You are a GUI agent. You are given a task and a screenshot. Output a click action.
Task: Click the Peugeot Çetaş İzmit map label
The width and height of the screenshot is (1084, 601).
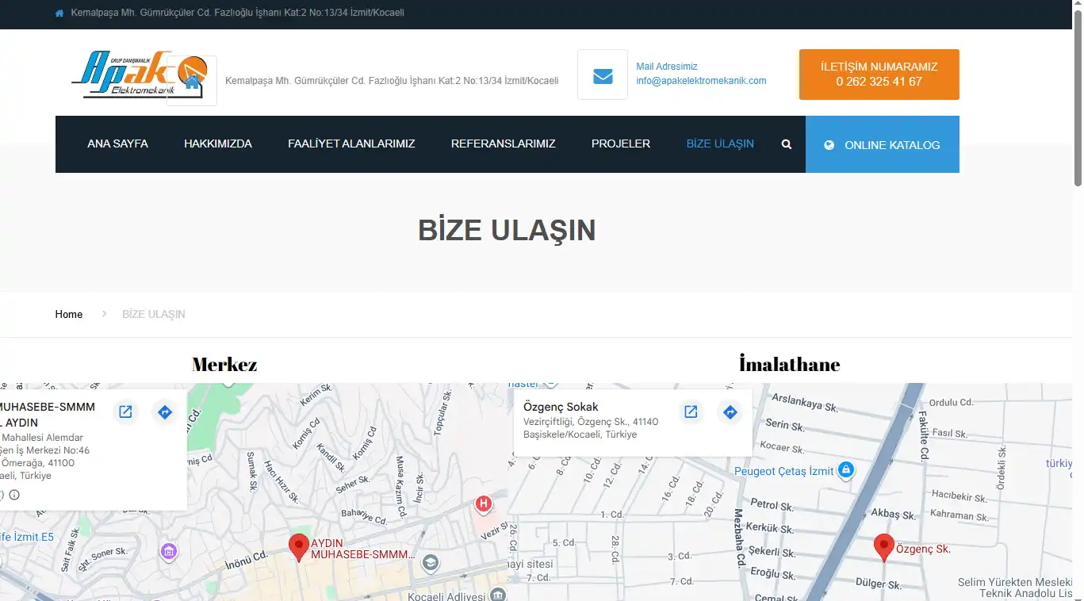tap(783, 471)
